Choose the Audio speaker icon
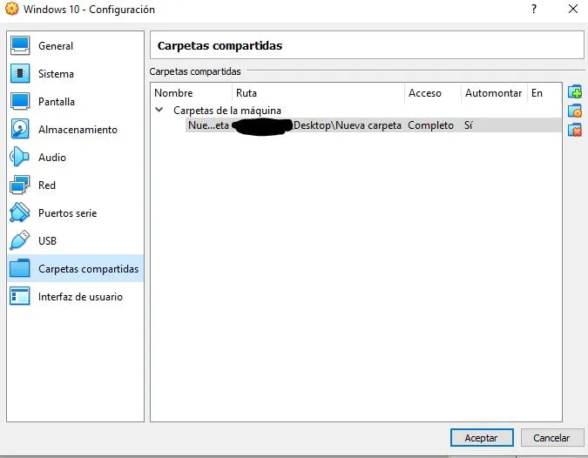The height and width of the screenshot is (458, 588). (x=20, y=157)
